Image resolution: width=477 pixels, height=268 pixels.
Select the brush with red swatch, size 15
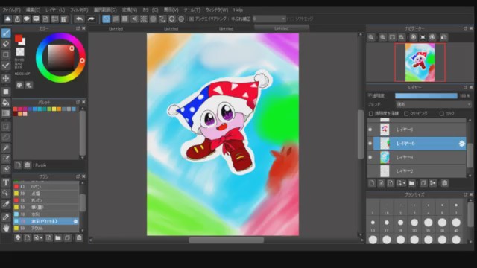pos(46,200)
